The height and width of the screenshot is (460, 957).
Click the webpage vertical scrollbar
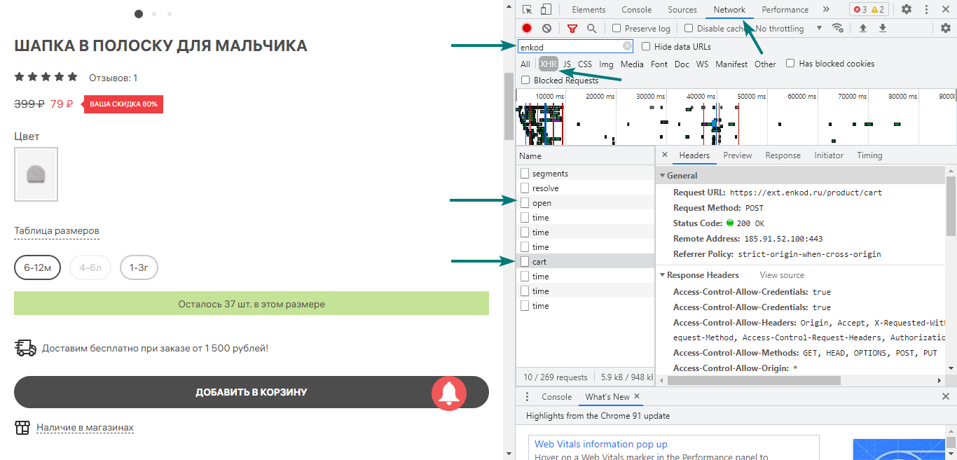509,106
